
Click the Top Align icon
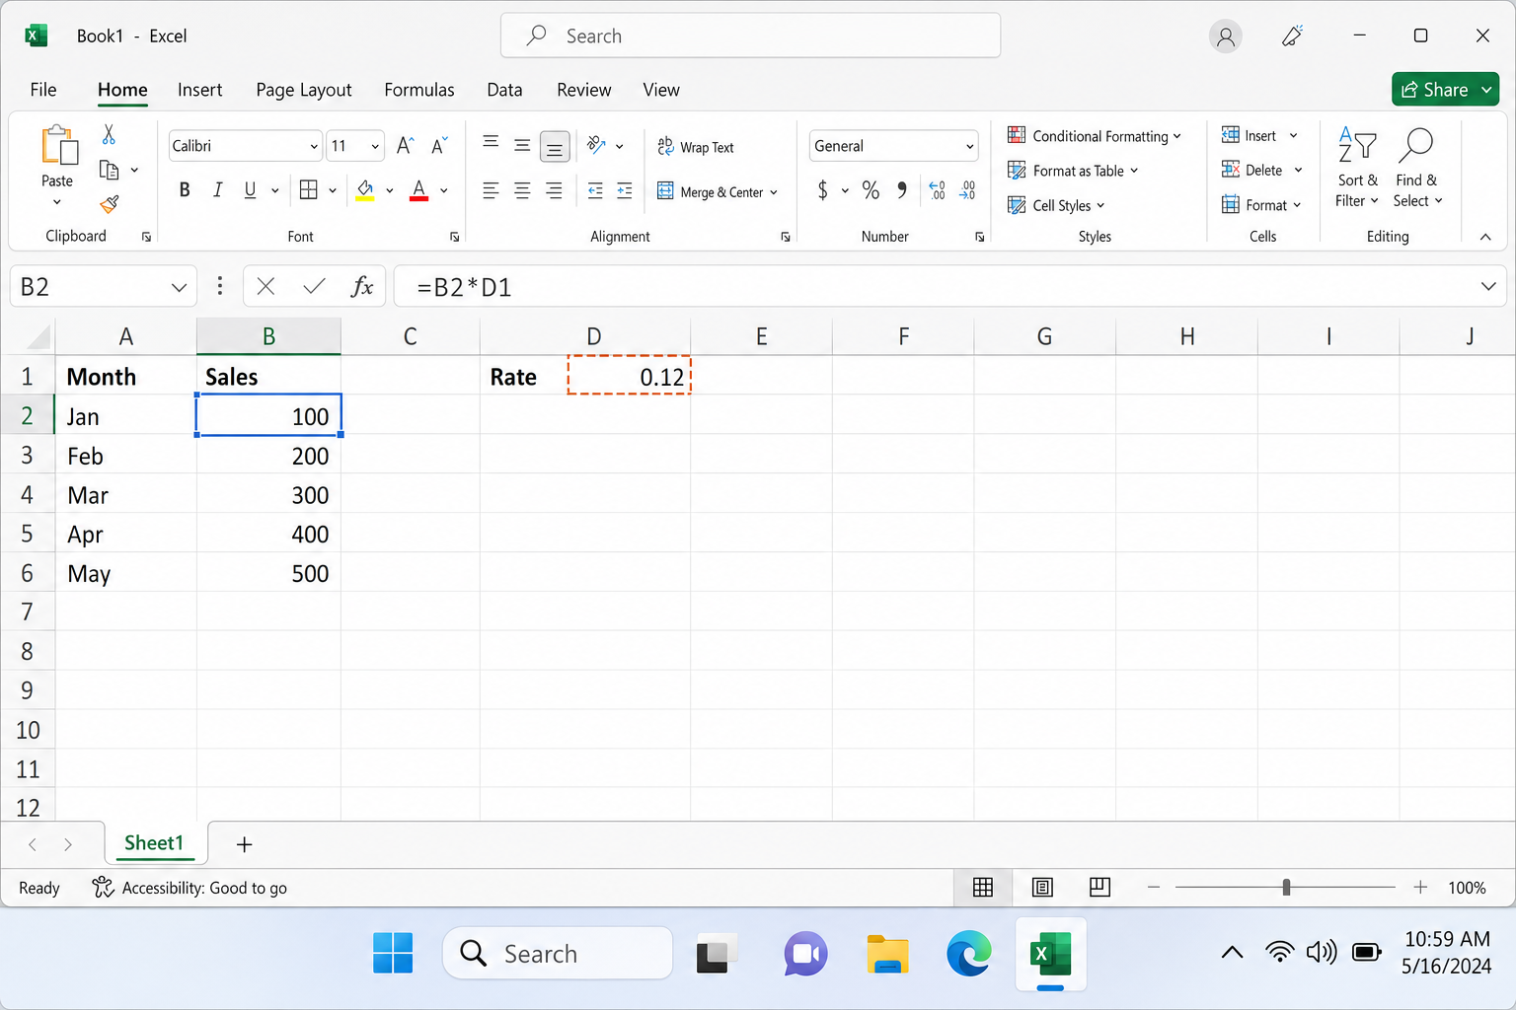pos(491,143)
